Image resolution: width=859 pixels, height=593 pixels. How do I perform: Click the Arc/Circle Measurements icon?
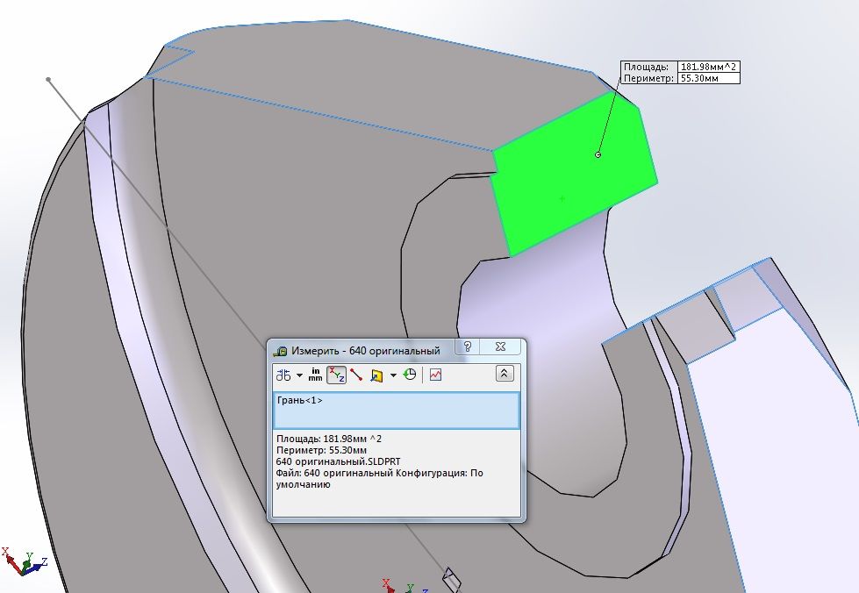point(283,375)
